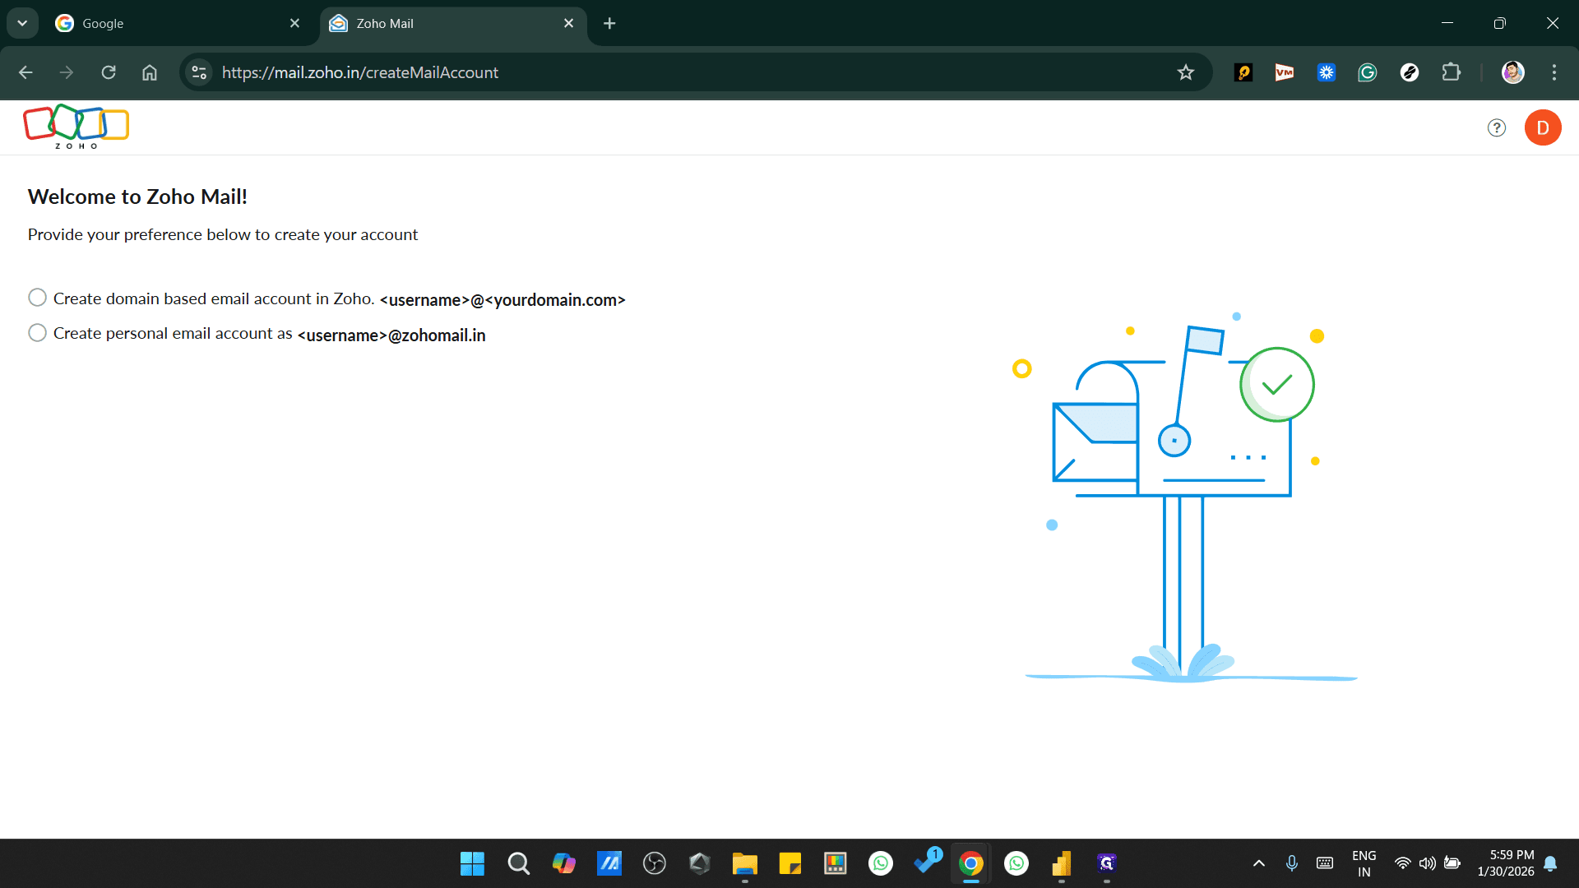This screenshot has height=888, width=1579.
Task: Open the Zoho help question mark icon
Action: click(1497, 127)
